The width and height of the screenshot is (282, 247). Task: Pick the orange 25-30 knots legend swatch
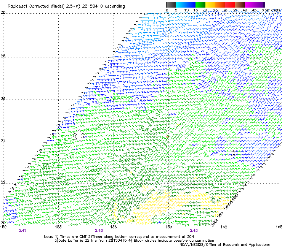pyautogui.click(x=220, y=5)
